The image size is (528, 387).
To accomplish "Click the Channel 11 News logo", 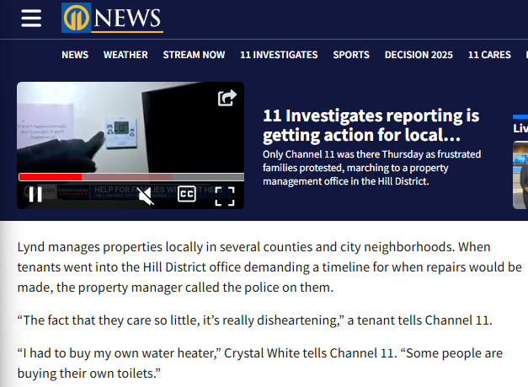I will coord(112,18).
